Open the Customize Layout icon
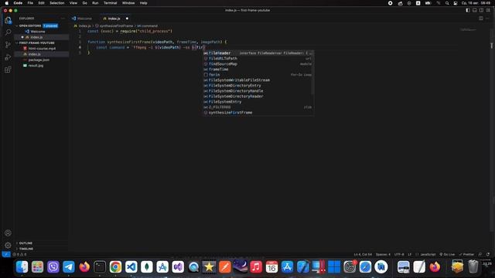Image resolution: width=495 pixels, height=278 pixels. (488, 10)
